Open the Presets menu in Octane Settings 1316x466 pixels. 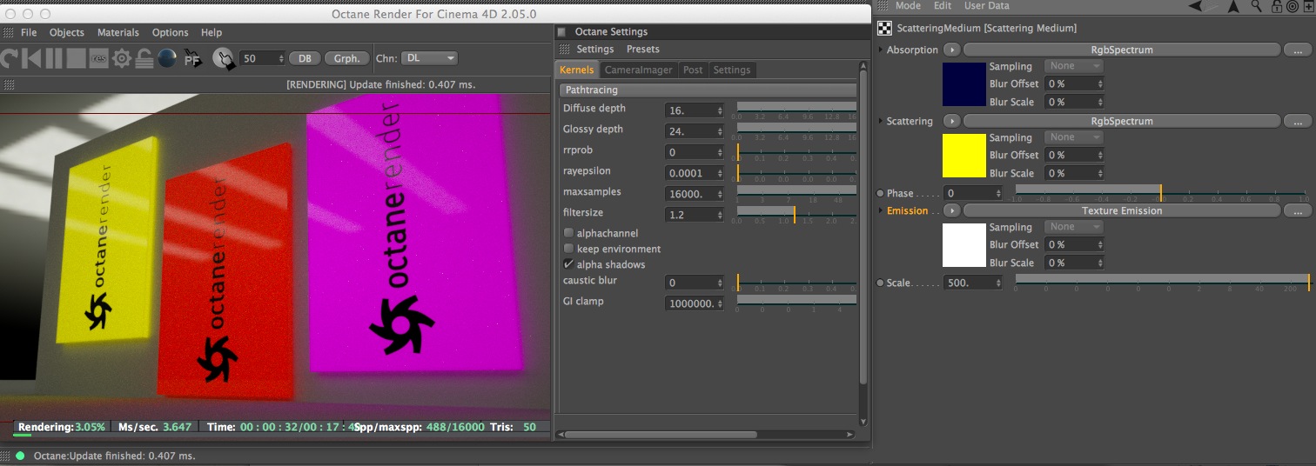[643, 50]
